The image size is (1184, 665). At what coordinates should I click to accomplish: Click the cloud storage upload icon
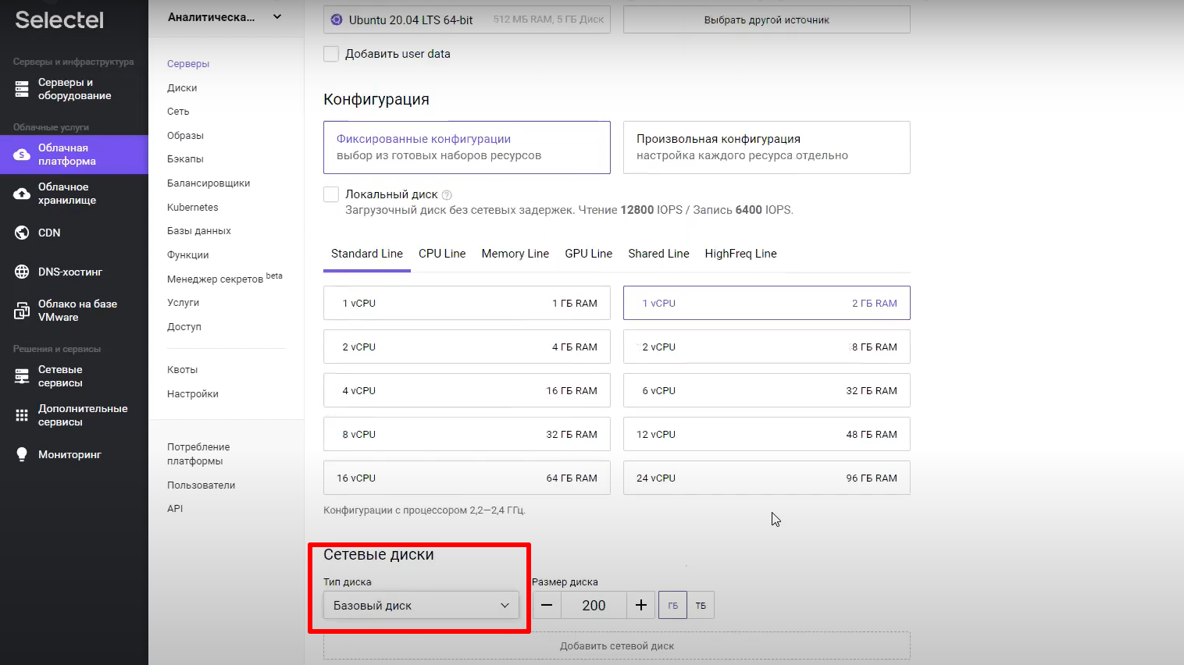22,194
